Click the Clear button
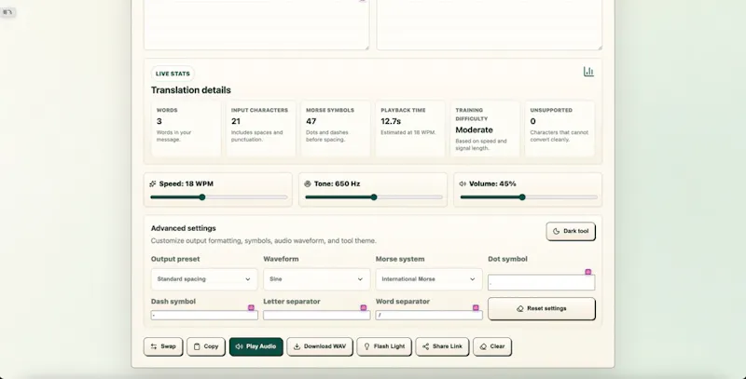 [492, 346]
